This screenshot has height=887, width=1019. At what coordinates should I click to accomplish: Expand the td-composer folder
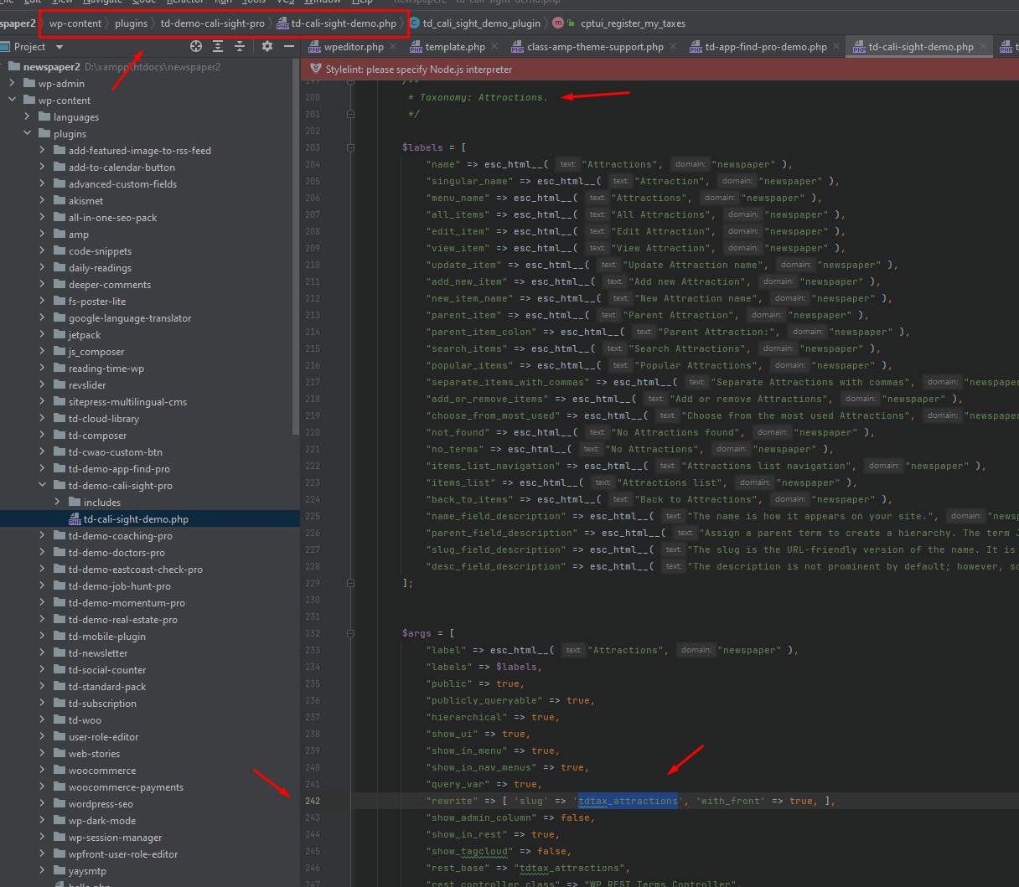[x=42, y=436]
